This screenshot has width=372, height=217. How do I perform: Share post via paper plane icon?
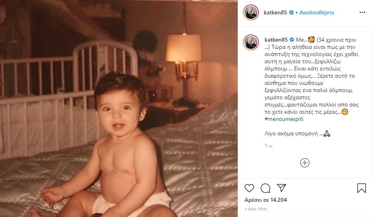281,188
